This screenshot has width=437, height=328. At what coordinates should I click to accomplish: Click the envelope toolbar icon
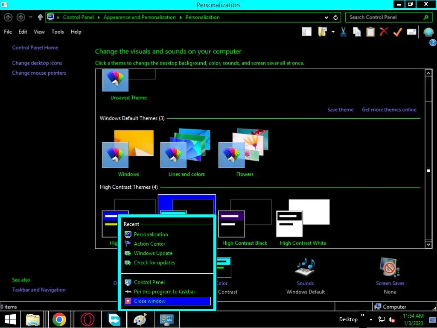coord(411,32)
